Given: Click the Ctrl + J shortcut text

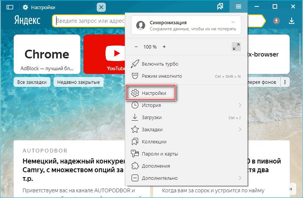Looking at the screenshot, I should coord(234,118).
